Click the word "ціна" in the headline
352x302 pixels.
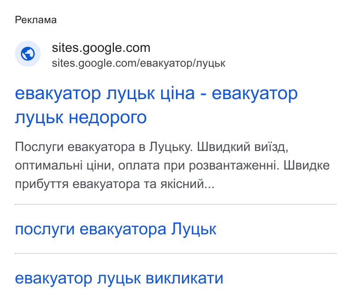click(x=177, y=94)
